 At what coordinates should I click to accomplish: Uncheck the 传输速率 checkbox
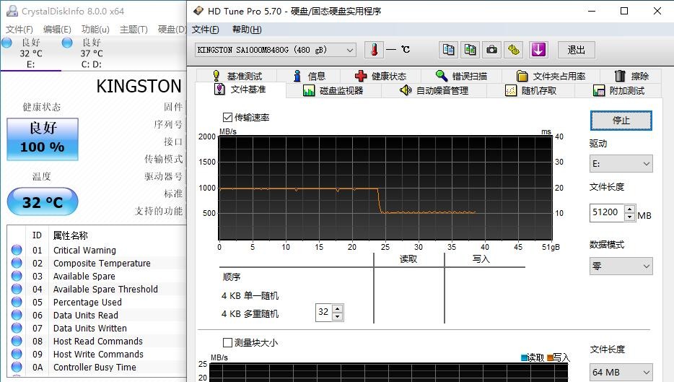pos(228,117)
